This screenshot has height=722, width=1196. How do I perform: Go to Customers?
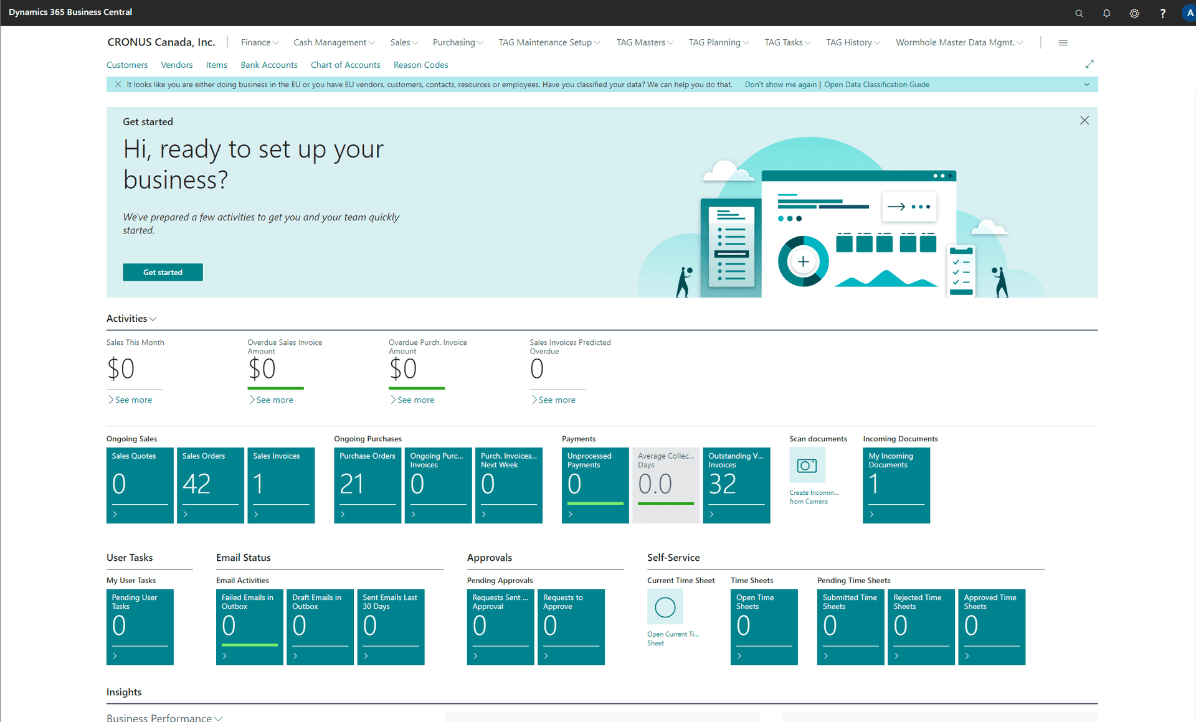pyautogui.click(x=127, y=65)
